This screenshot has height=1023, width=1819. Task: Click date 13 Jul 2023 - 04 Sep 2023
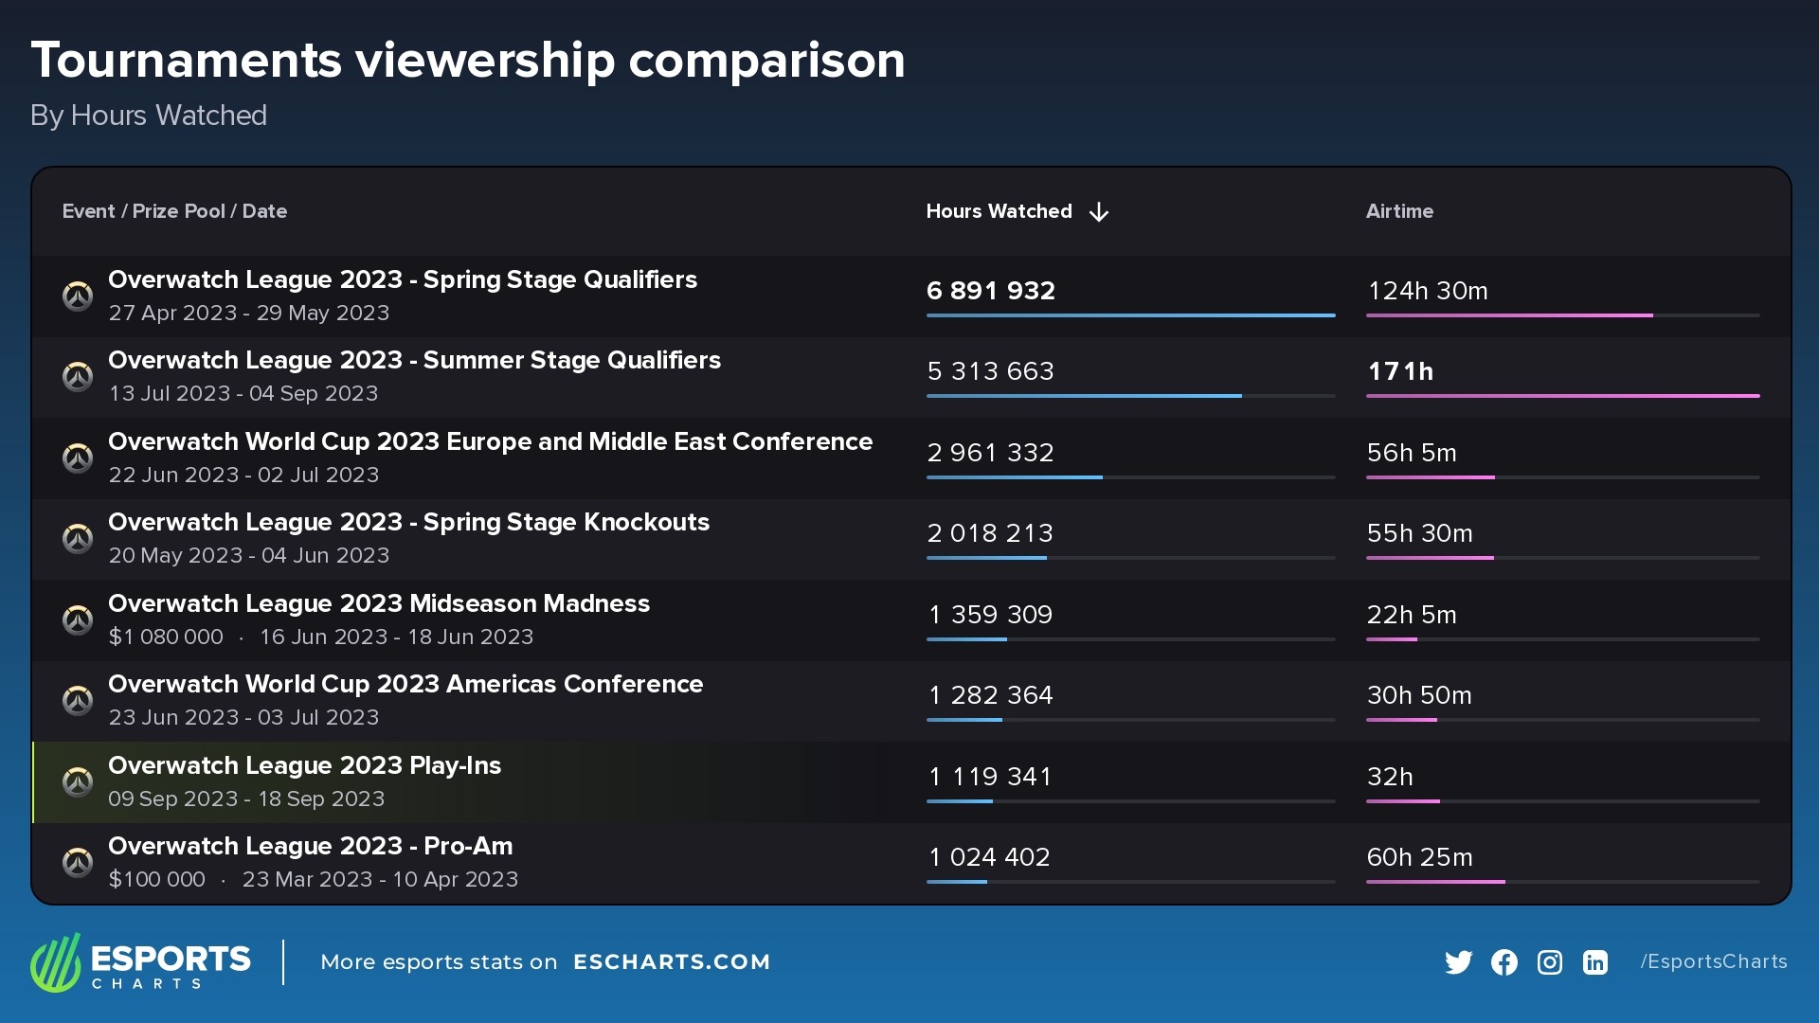243,393
